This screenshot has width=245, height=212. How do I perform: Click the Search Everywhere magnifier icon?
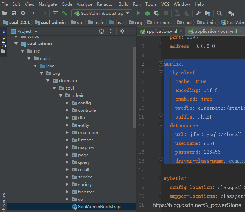click(219, 13)
